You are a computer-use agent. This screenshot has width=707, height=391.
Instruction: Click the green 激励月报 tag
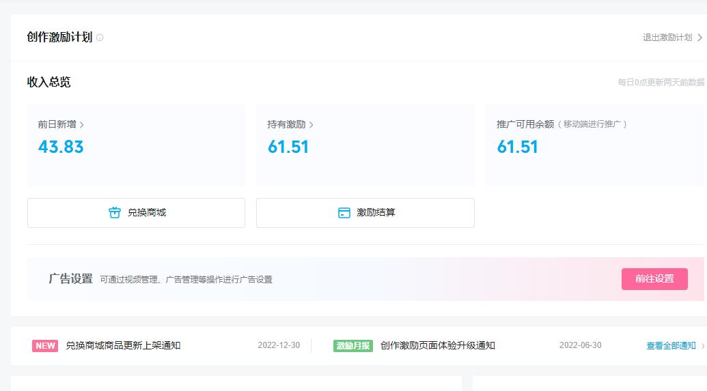(353, 345)
